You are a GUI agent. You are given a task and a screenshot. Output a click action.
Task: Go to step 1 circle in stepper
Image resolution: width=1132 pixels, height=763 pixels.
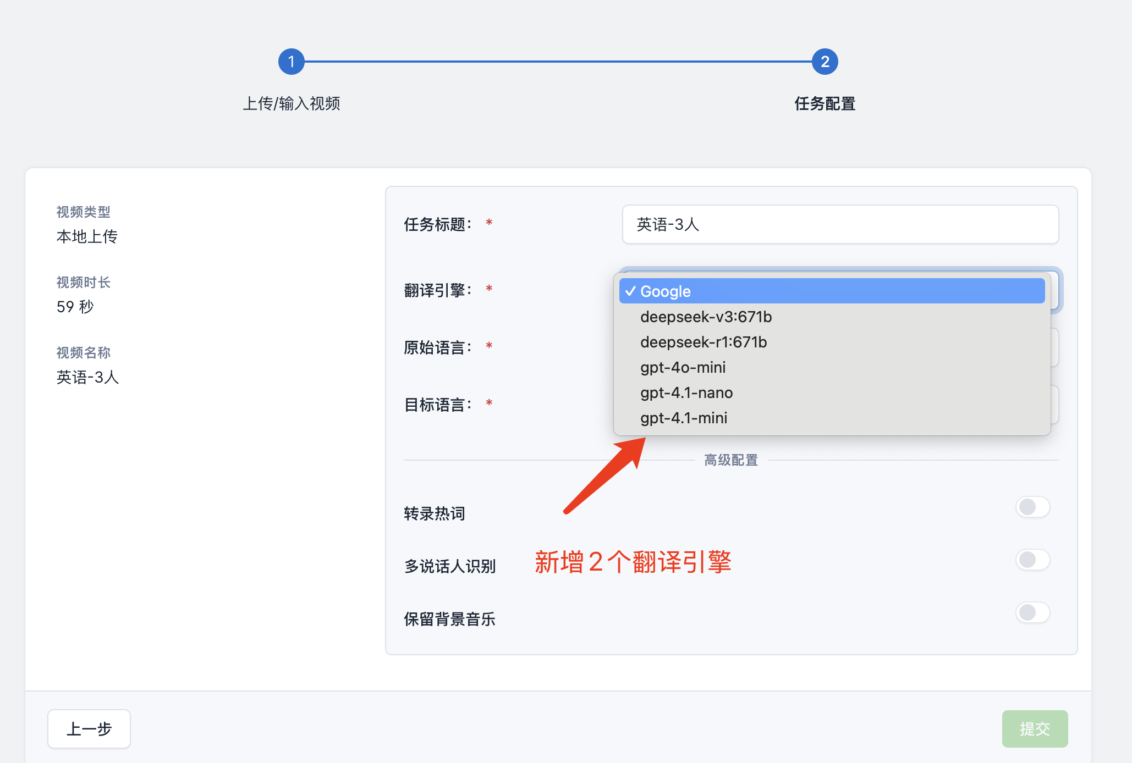(292, 62)
